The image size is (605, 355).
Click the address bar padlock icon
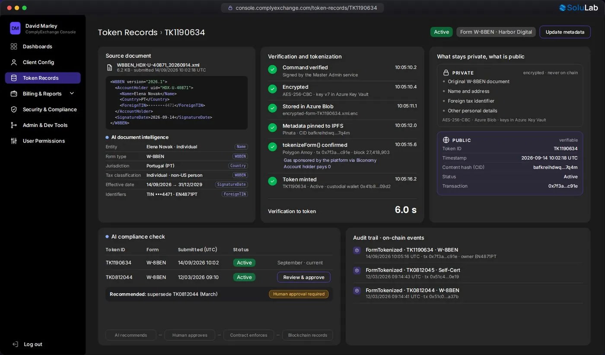pos(230,8)
